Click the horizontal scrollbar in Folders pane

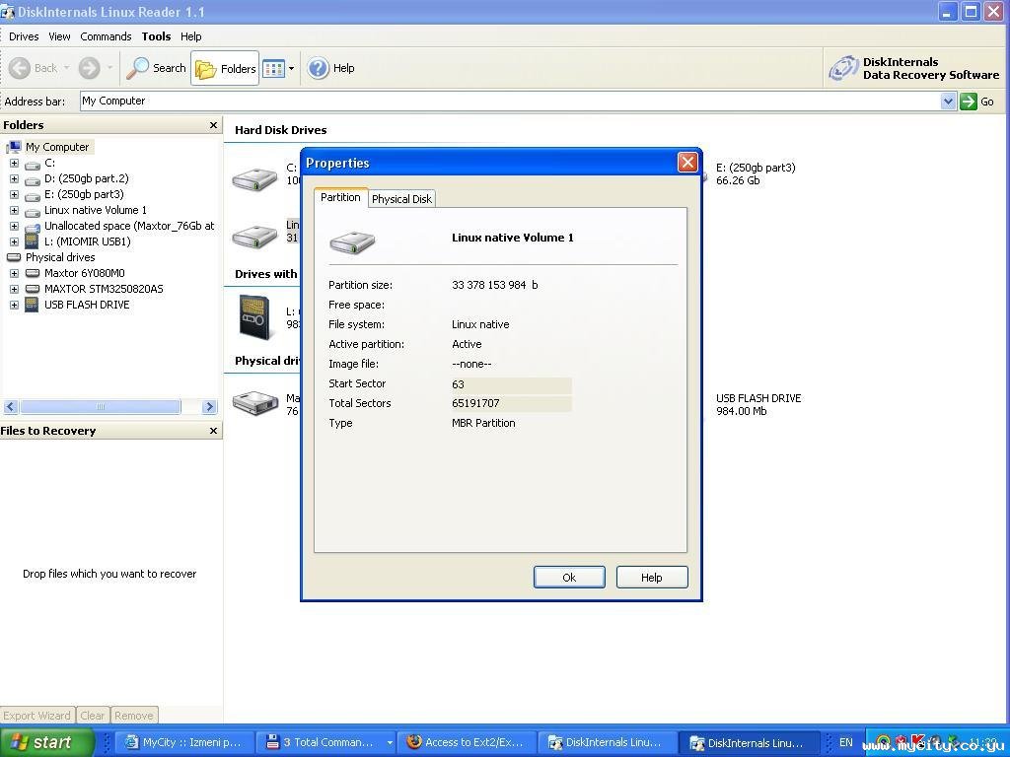coord(100,407)
